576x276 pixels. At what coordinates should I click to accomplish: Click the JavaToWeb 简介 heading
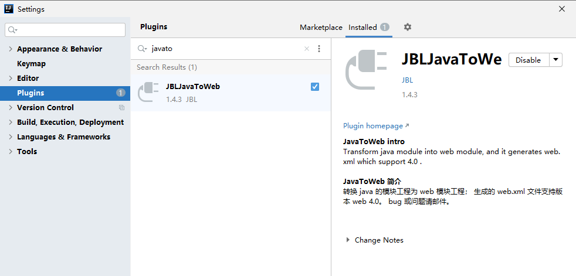pyautogui.click(x=372, y=181)
